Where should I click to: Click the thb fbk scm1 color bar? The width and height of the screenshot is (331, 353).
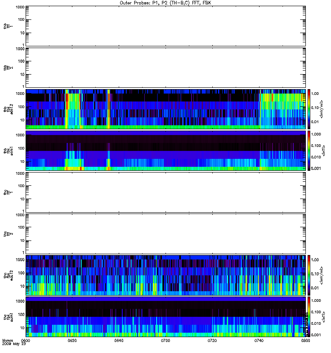pyautogui.click(x=309, y=150)
